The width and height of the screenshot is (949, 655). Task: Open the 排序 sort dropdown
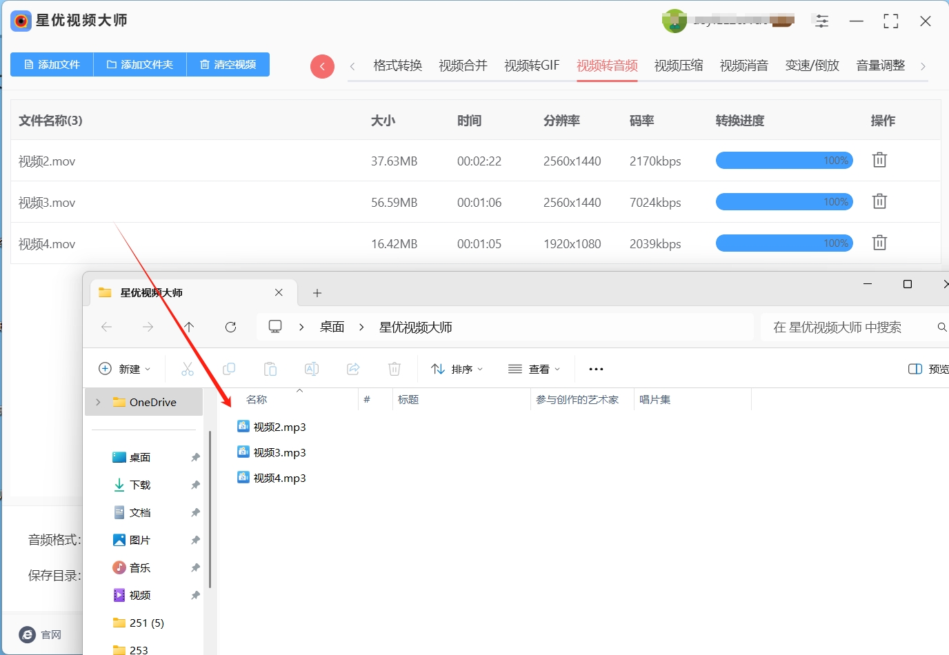click(x=457, y=369)
